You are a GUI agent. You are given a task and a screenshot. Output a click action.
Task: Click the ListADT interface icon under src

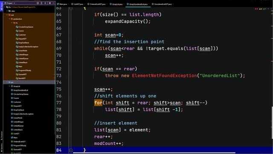[x=12, y=133]
